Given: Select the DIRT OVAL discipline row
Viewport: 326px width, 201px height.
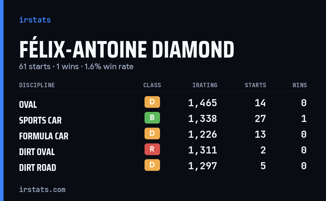Looking at the screenshot, I should tap(163, 150).
